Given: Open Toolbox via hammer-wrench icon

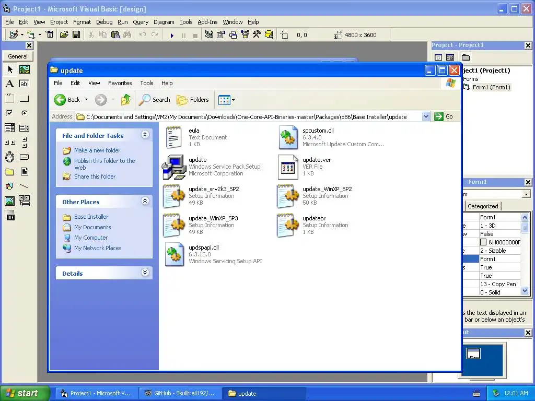Looking at the screenshot, I should point(257,34).
